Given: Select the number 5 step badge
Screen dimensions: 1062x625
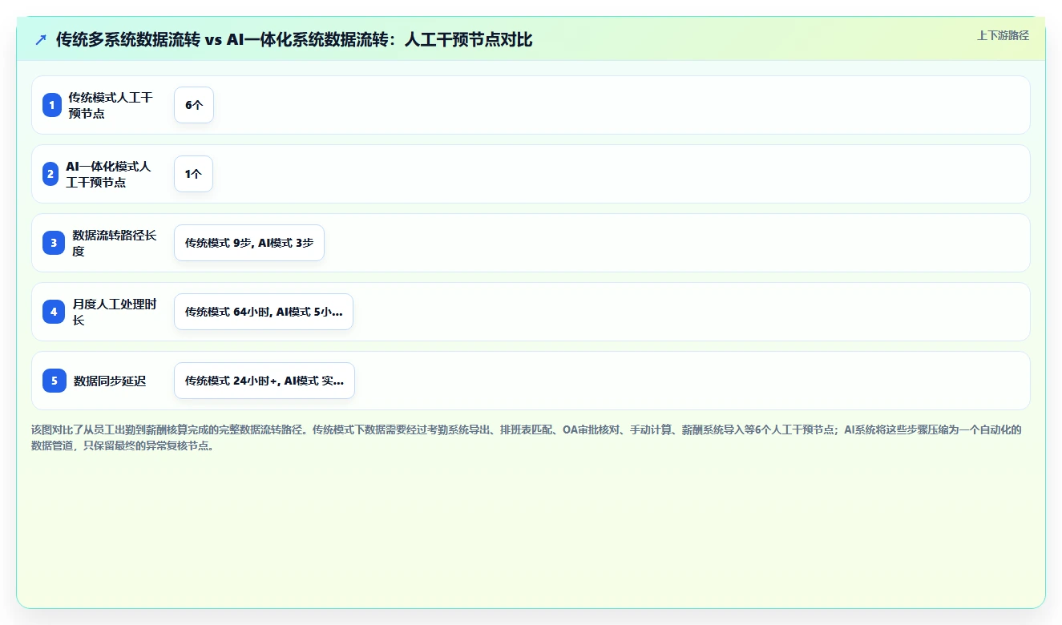Looking at the screenshot, I should click(x=55, y=381).
